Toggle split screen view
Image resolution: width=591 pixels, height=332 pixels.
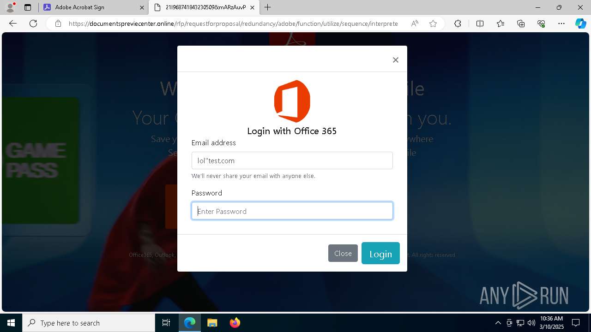click(480, 24)
